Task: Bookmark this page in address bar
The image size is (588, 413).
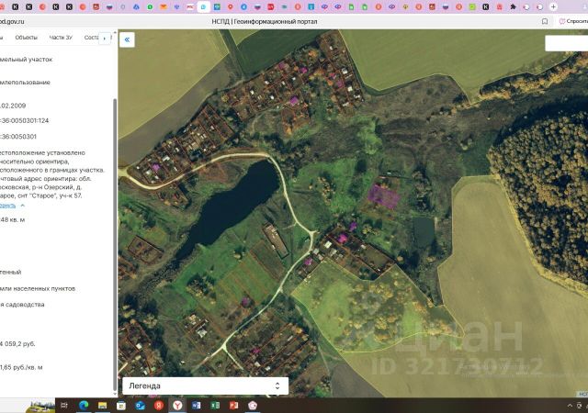Action: point(545,21)
